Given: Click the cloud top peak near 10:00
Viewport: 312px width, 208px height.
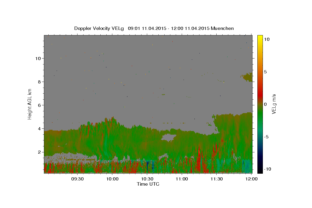Looking at the screenshot, I should click(112, 119).
